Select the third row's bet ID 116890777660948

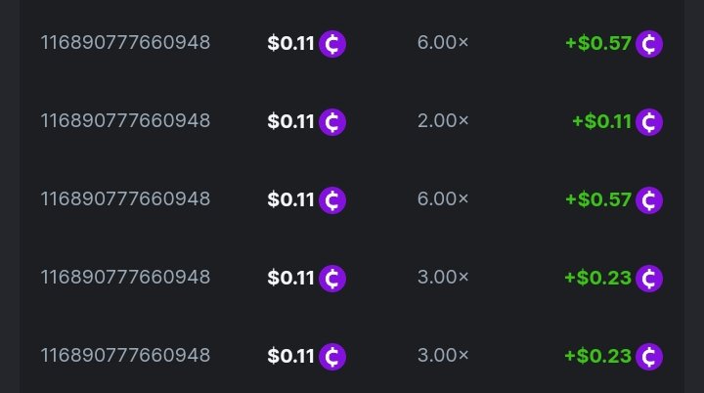pyautogui.click(x=125, y=199)
